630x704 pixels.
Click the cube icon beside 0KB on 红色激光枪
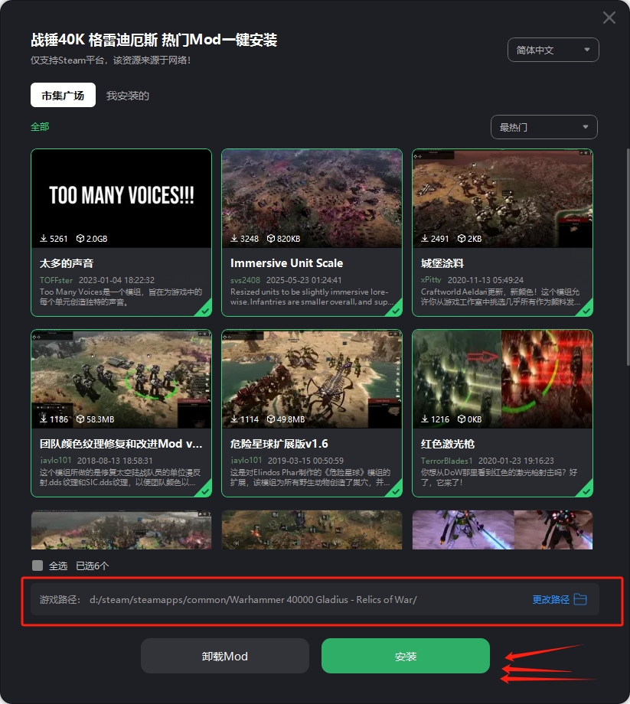pos(461,419)
